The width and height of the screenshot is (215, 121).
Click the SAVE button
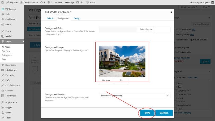pyautogui.click(x=147, y=113)
